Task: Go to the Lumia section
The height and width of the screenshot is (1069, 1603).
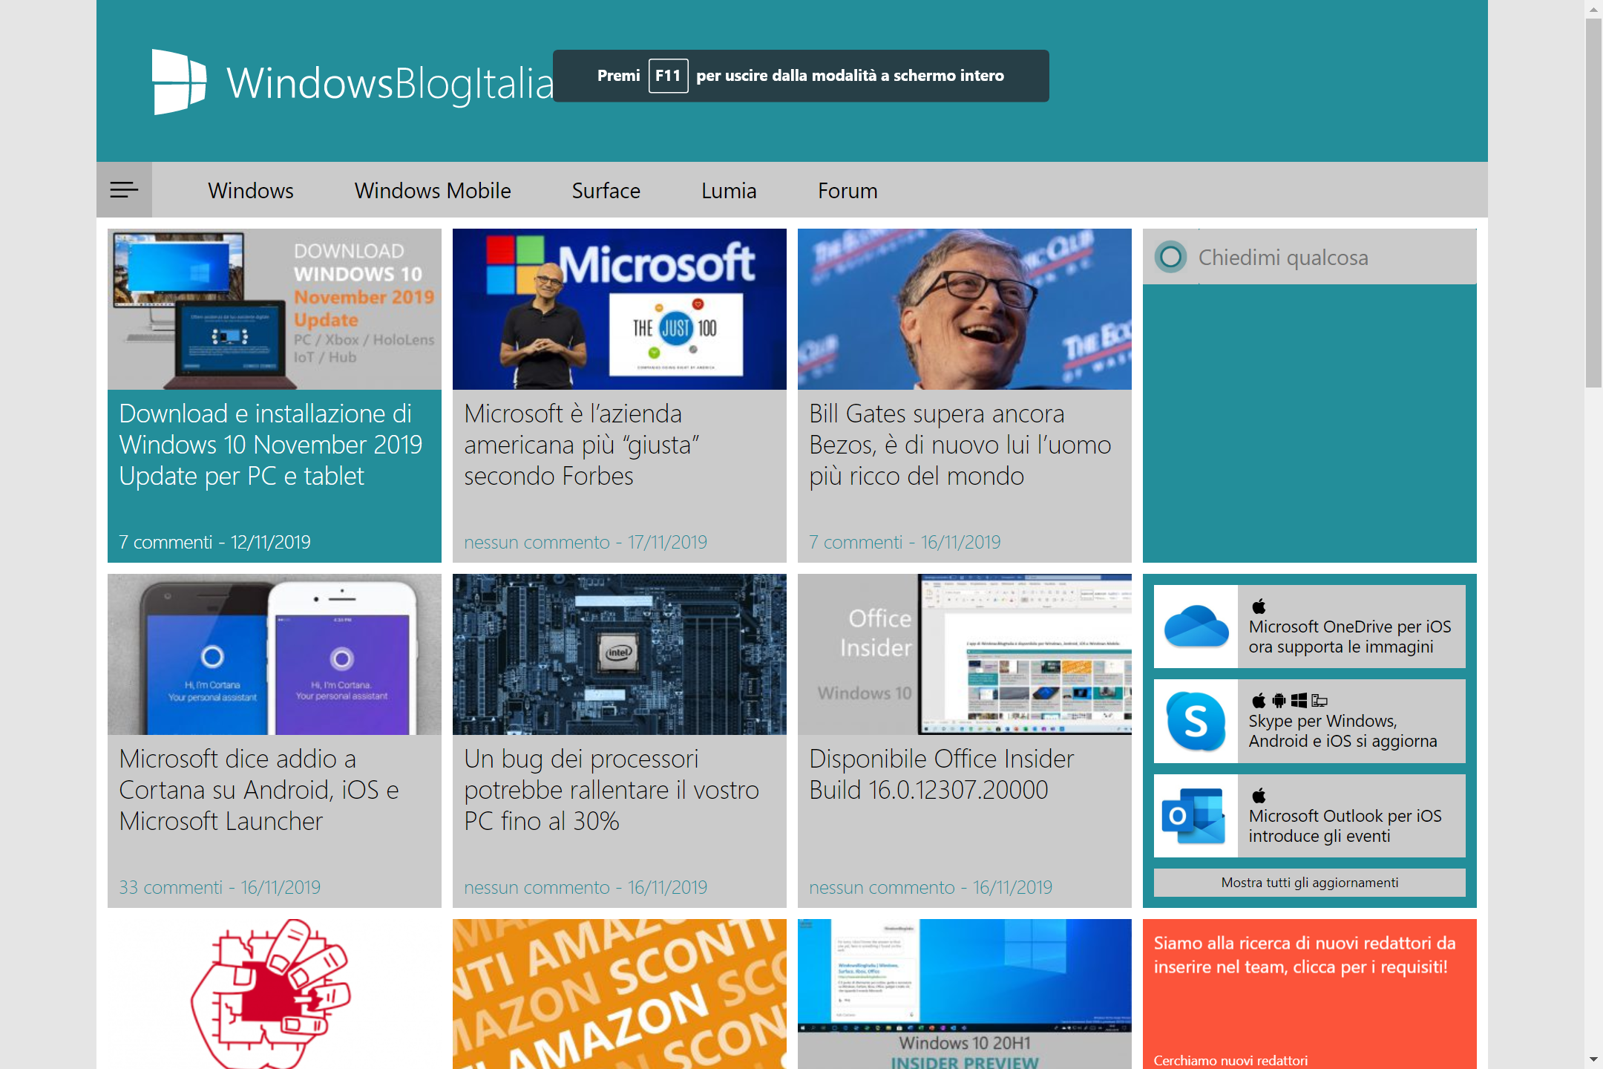Action: pos(729,191)
